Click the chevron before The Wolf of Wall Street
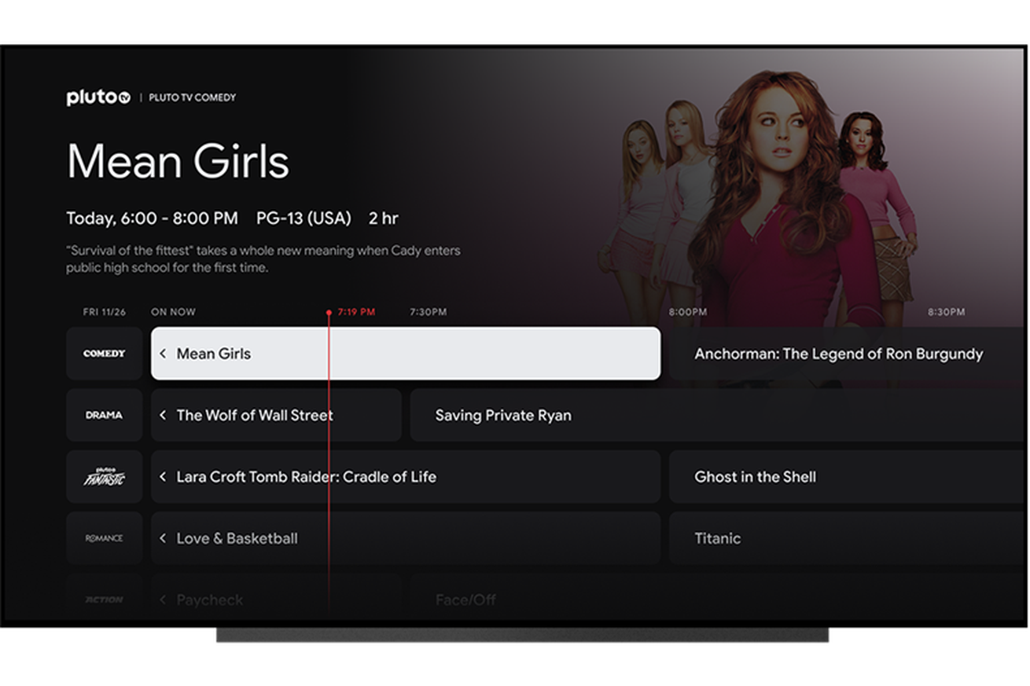 163,415
